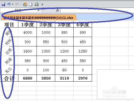
Task: Select the 4季度 header cell
Action: click(x=83, y=24)
